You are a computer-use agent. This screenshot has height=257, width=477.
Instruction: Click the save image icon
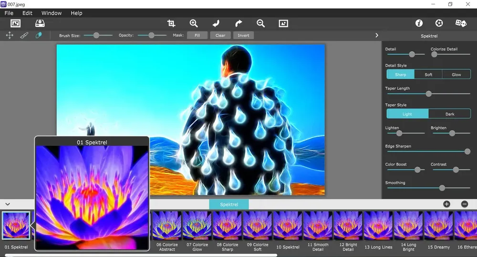pyautogui.click(x=40, y=23)
